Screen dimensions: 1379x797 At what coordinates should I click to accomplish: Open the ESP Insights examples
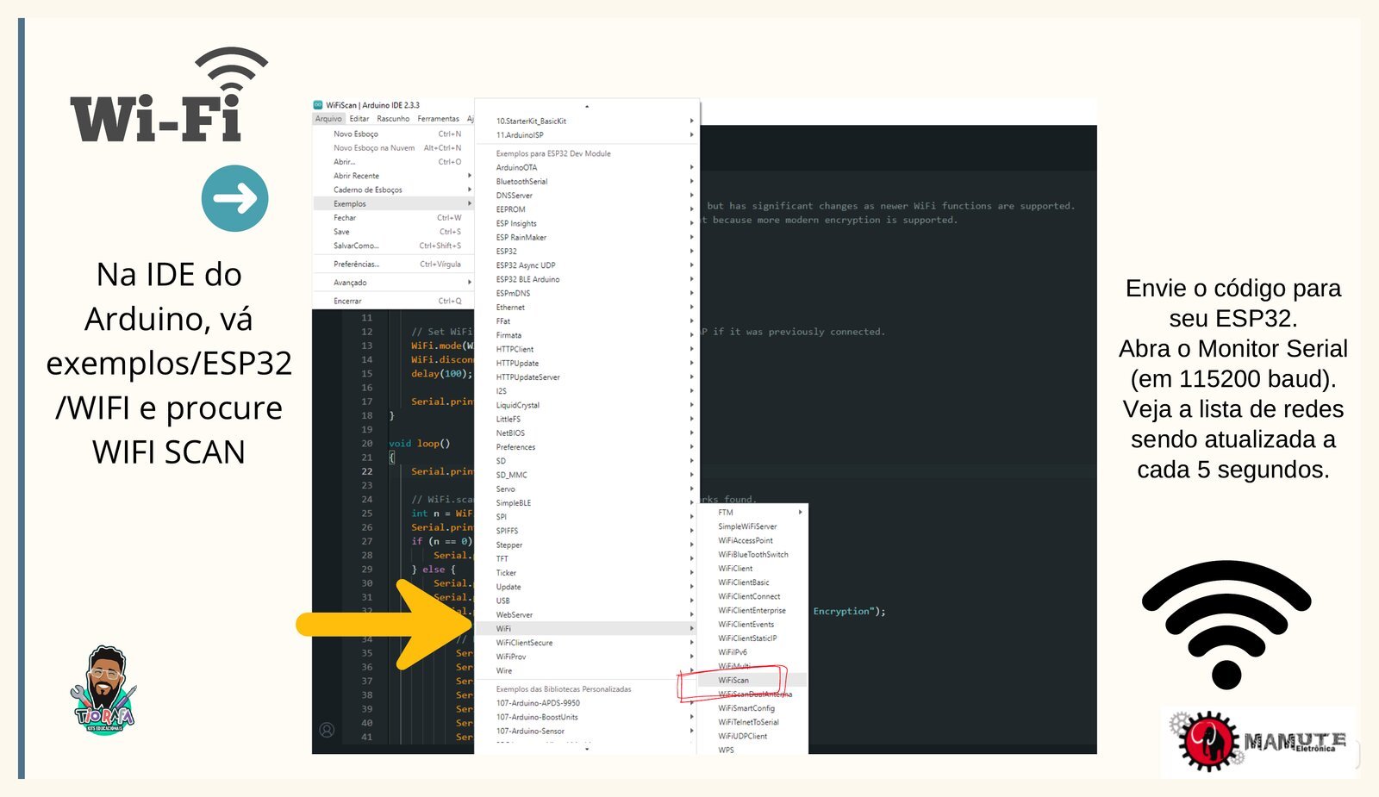point(587,224)
